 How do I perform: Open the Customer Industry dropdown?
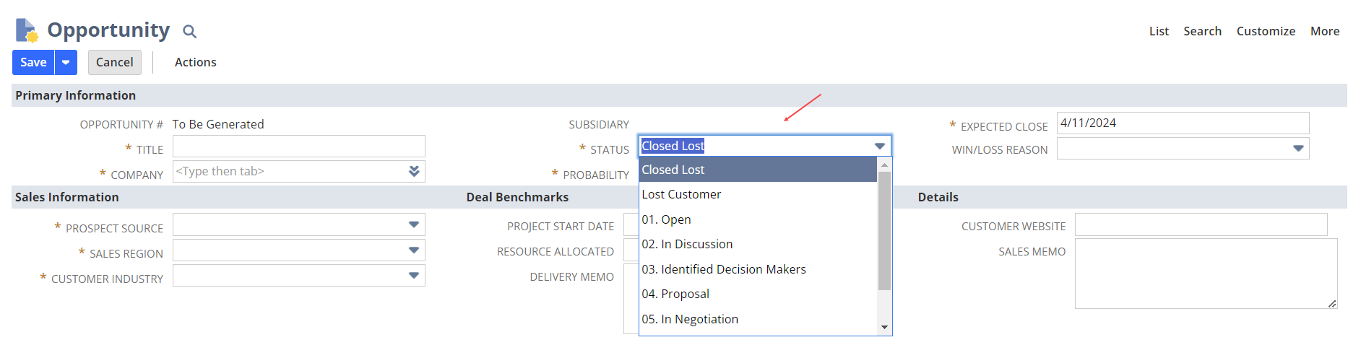click(x=414, y=276)
